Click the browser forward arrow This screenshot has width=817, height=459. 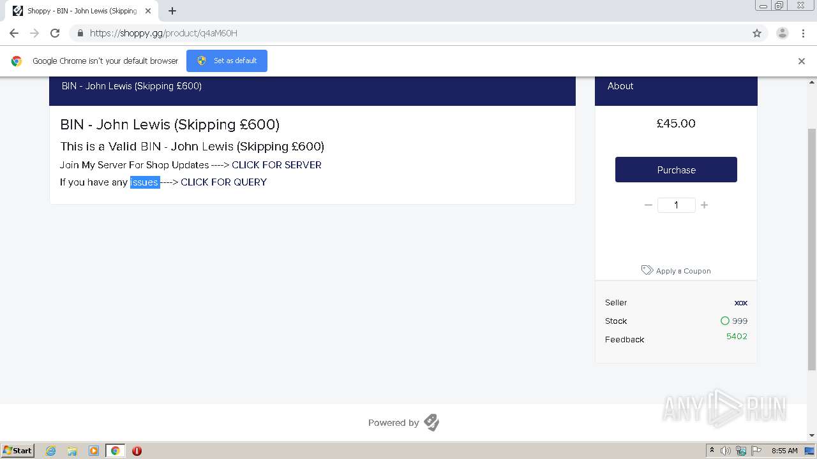click(34, 33)
